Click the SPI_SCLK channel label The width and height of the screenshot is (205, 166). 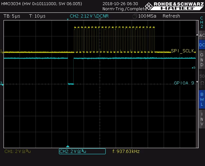[183, 51]
